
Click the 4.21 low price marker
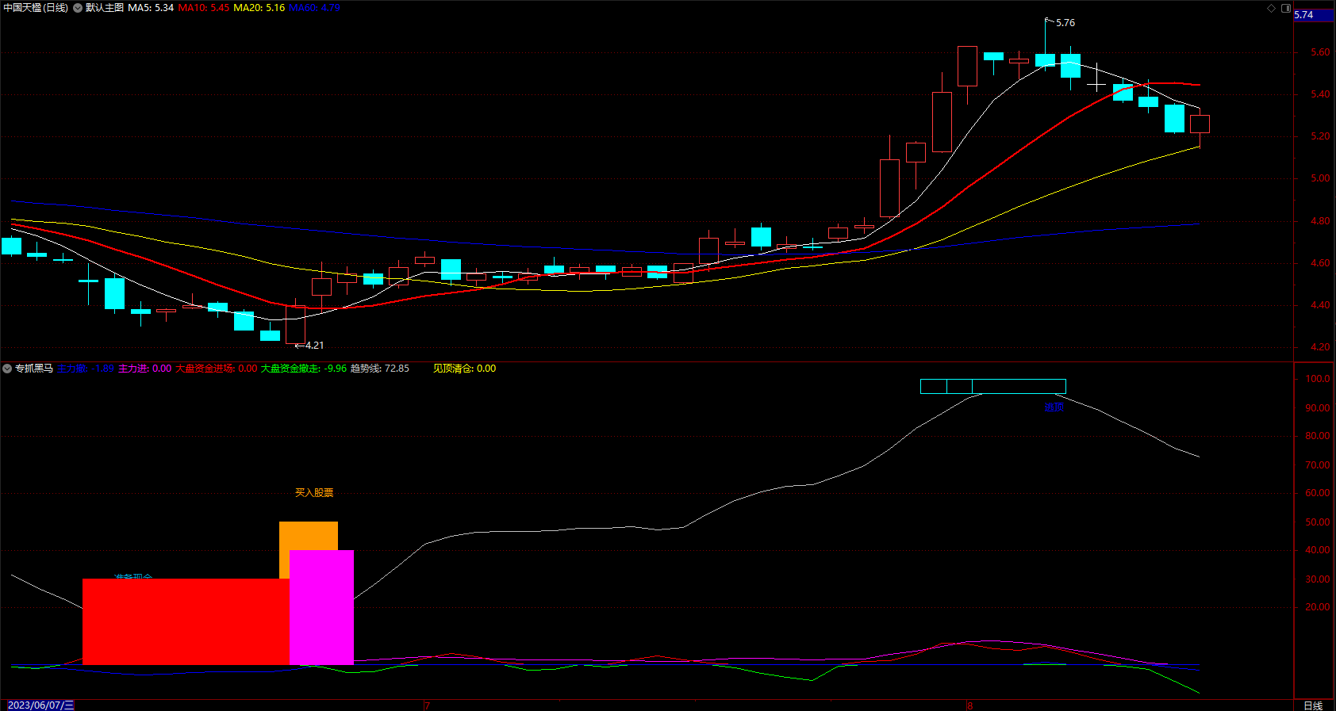314,346
